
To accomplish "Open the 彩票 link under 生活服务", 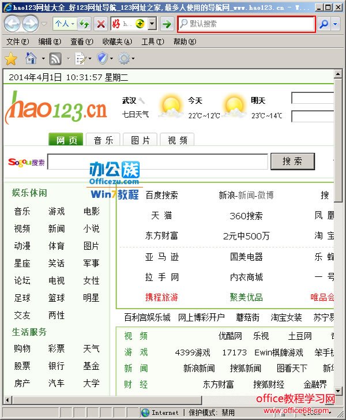I will (x=57, y=348).
